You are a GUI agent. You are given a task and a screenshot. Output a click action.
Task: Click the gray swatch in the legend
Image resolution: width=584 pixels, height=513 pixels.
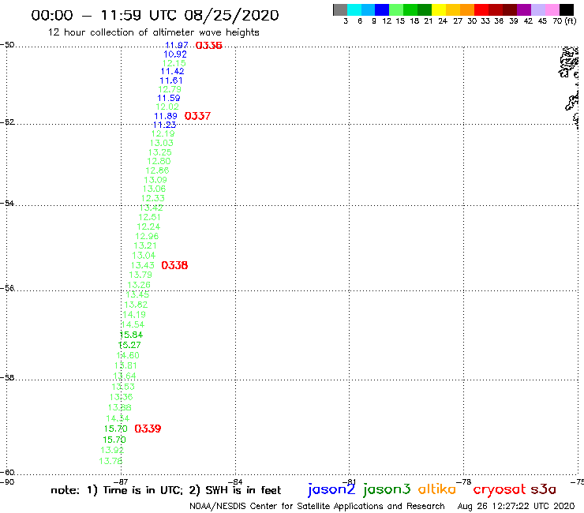pos(340,9)
